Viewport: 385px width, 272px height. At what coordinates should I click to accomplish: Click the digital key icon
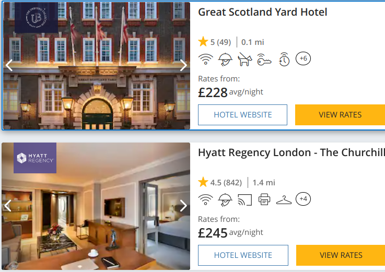pos(264,60)
